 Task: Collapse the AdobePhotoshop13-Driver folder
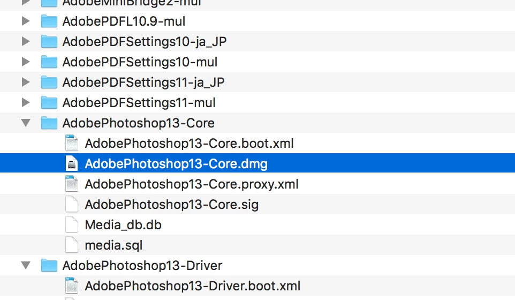26,266
